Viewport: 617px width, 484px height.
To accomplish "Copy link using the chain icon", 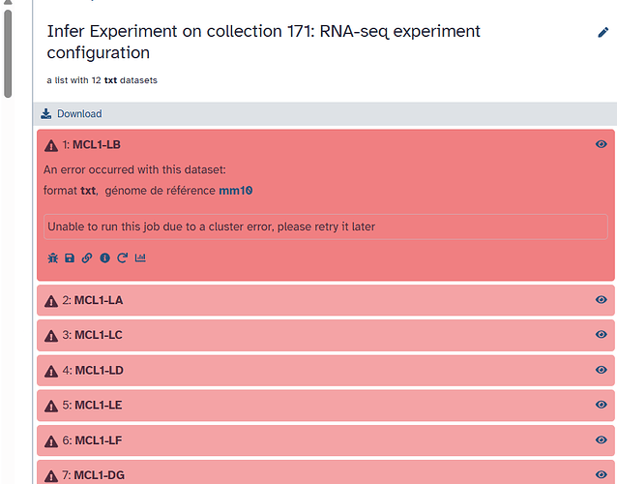I will coord(87,257).
